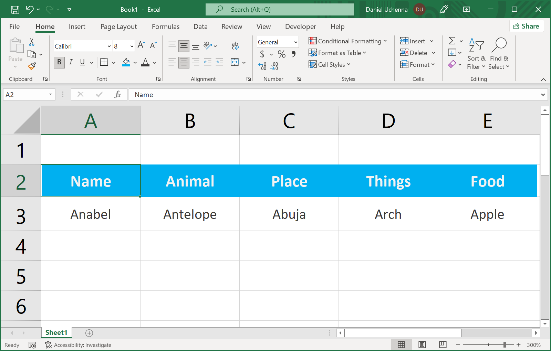Click the Wrap Text icon

(235, 45)
